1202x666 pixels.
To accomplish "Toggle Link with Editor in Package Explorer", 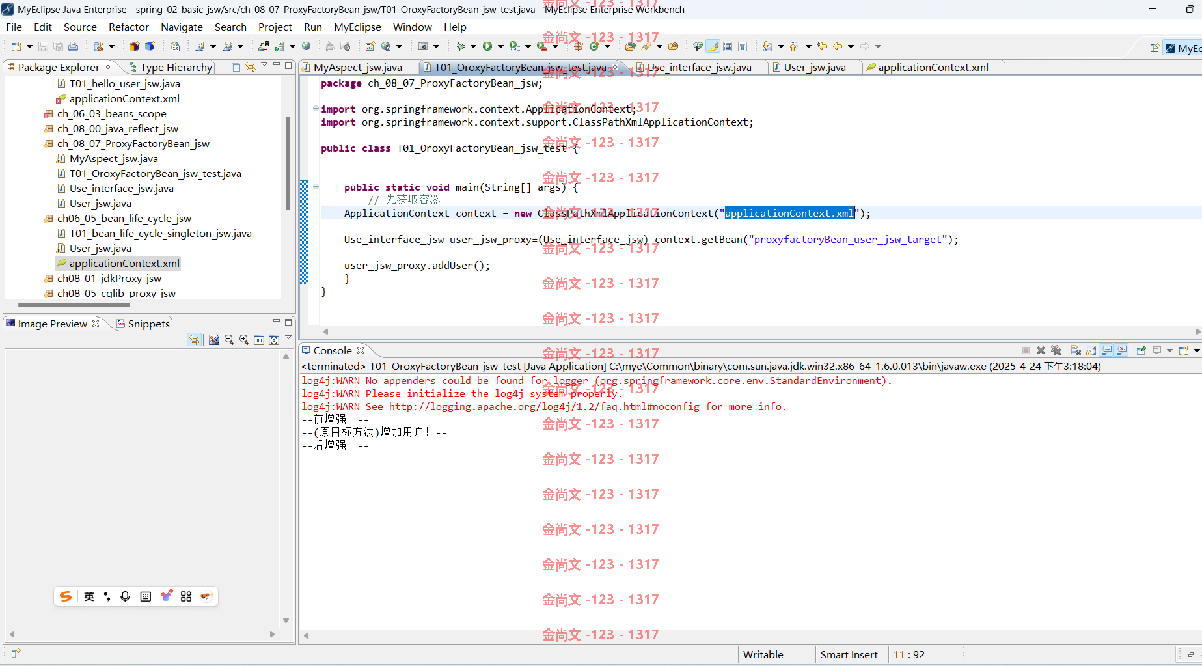I will [x=251, y=67].
